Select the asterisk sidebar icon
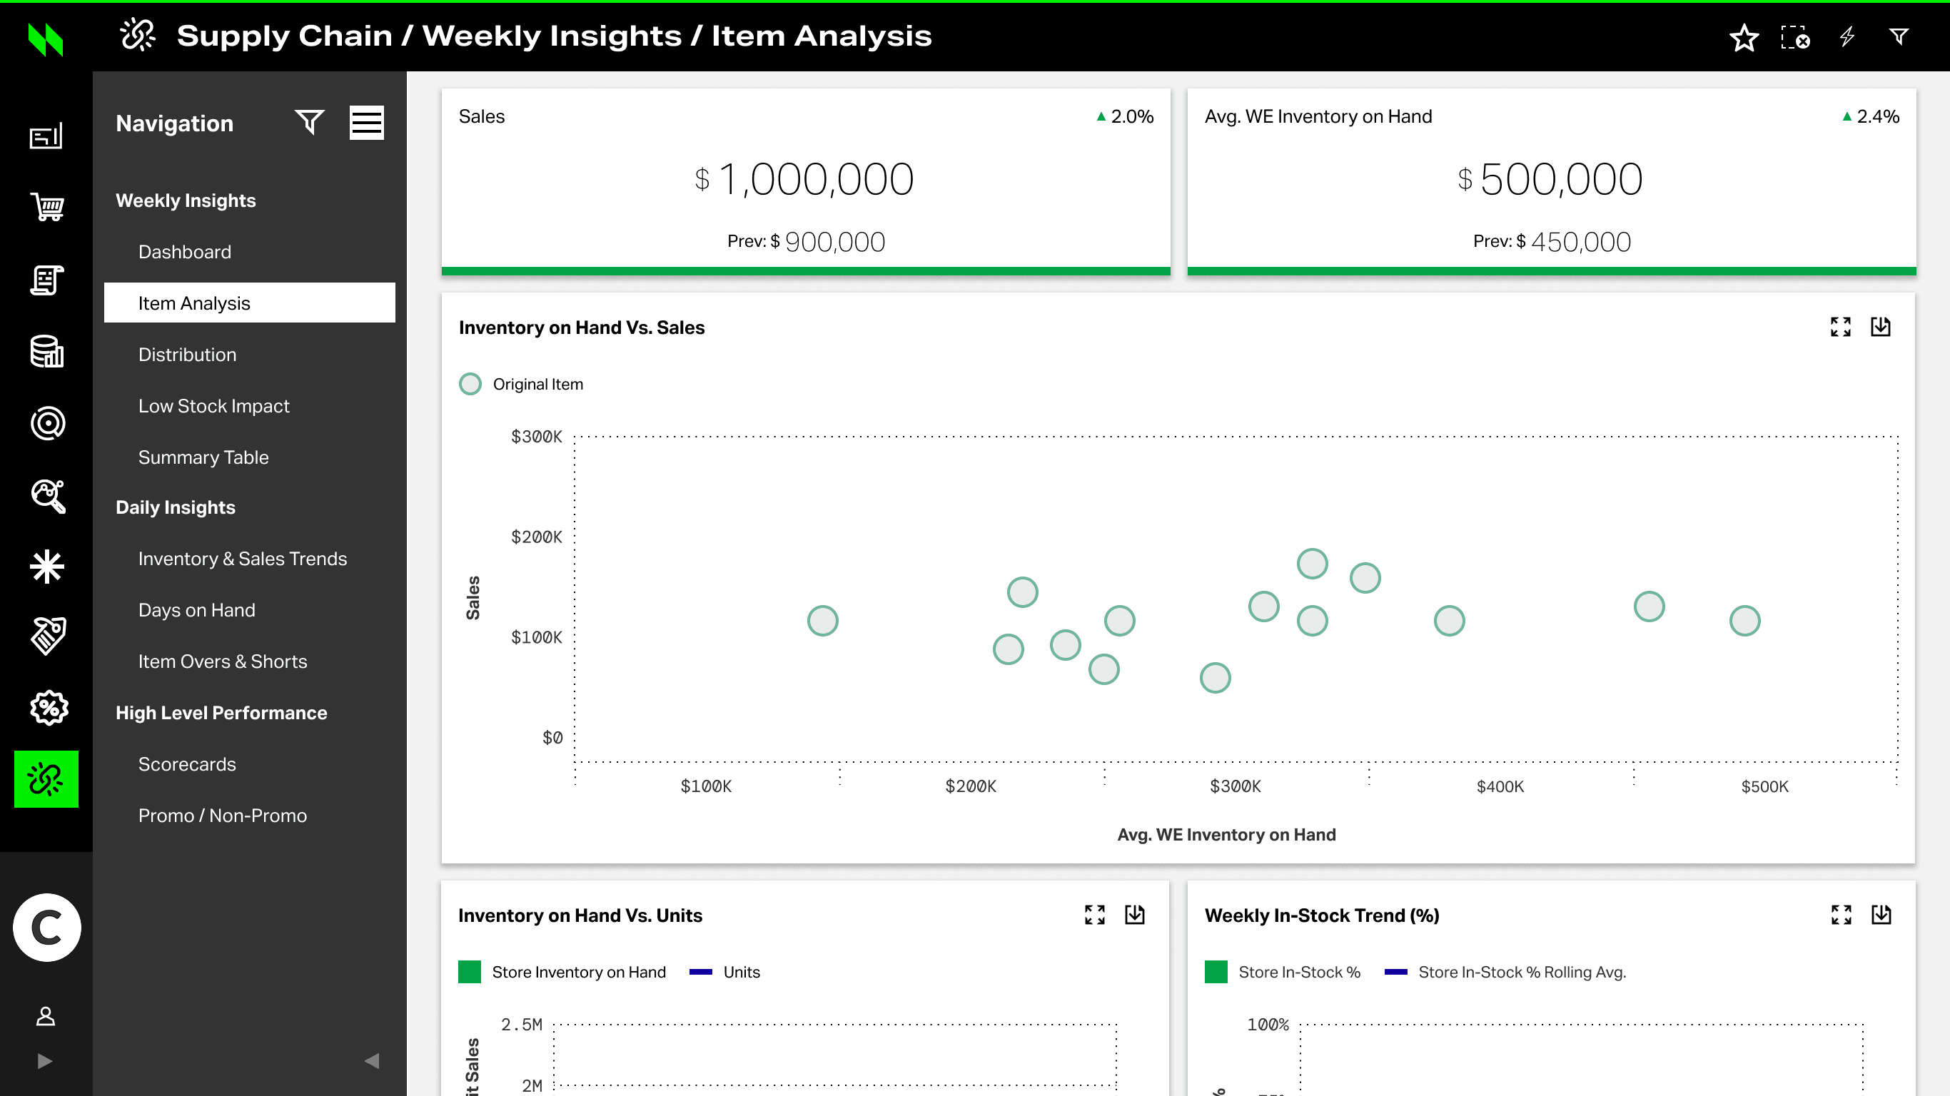This screenshot has height=1096, width=1950. [x=47, y=566]
